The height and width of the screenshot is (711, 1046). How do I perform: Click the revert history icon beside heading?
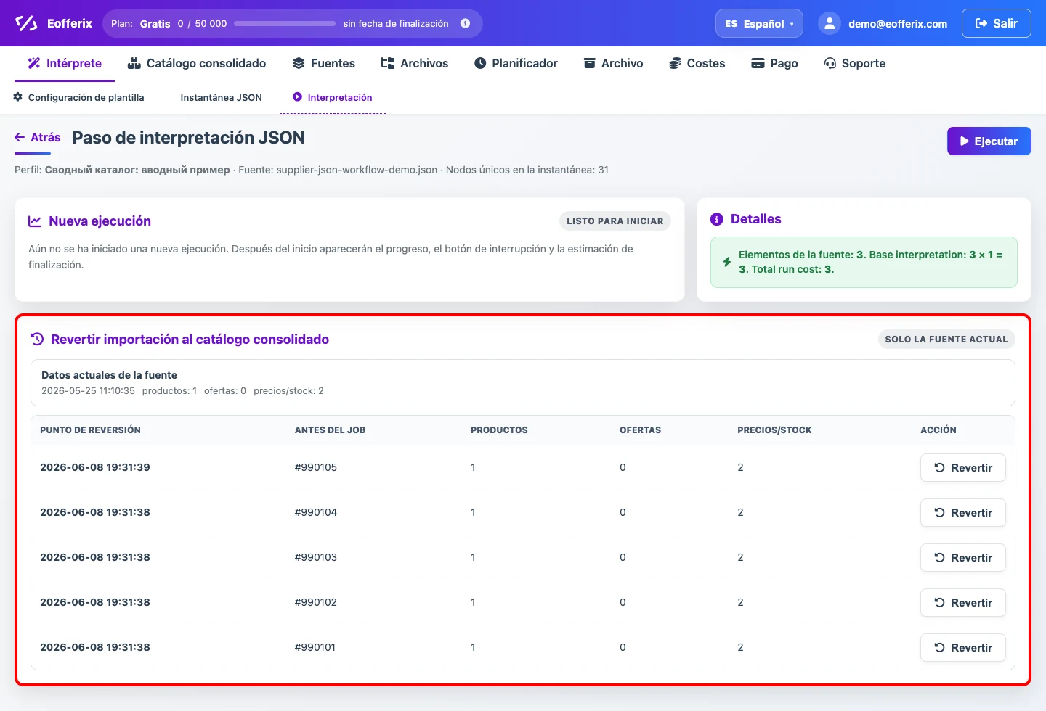pyautogui.click(x=37, y=339)
